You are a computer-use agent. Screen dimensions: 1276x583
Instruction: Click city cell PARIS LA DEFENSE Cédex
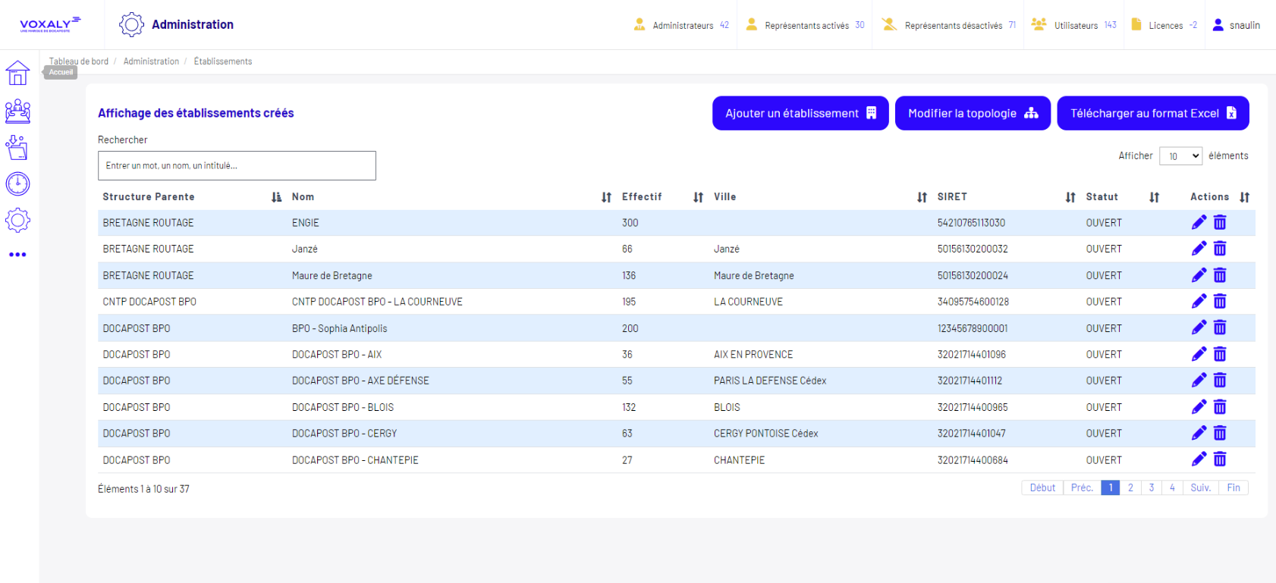pyautogui.click(x=770, y=381)
